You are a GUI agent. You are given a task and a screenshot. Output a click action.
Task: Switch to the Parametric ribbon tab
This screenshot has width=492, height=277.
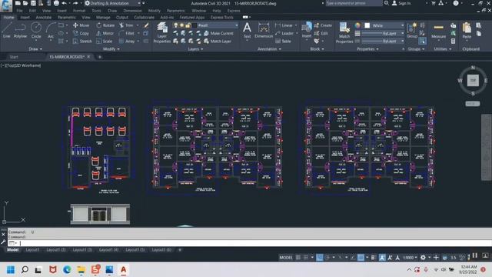click(x=67, y=17)
